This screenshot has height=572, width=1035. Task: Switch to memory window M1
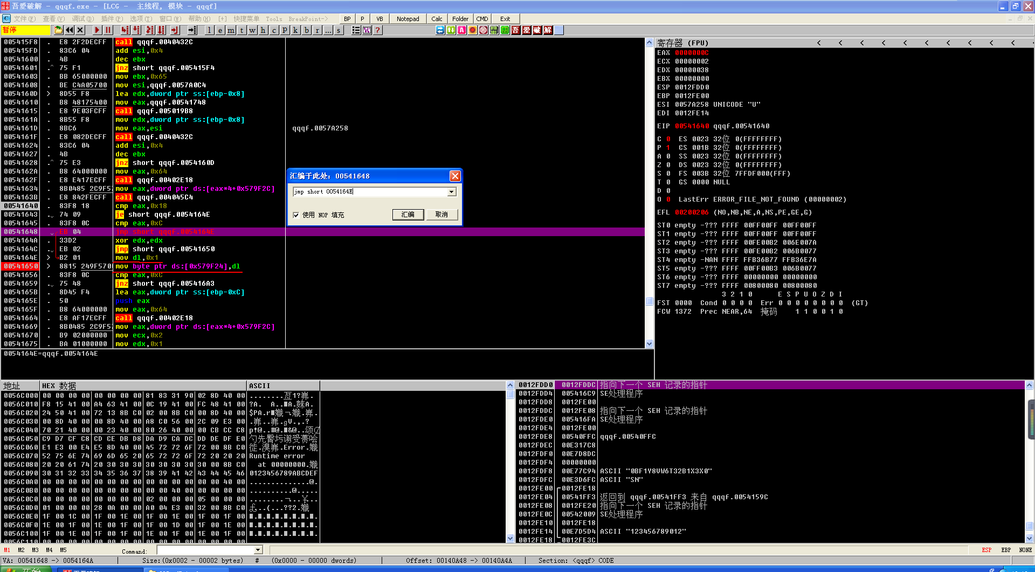(x=7, y=550)
